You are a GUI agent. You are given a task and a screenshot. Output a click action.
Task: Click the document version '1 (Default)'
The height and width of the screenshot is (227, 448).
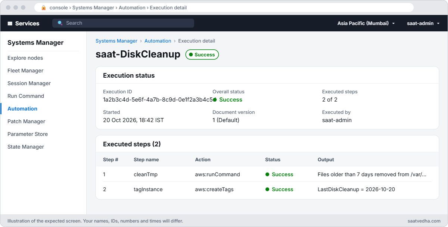(x=226, y=120)
